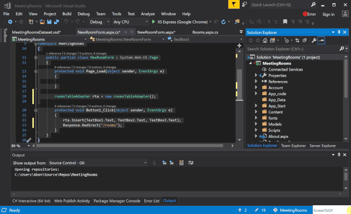Click the code editor vertical scrollbar thumb
The height and width of the screenshot is (214, 351).
coord(239,84)
